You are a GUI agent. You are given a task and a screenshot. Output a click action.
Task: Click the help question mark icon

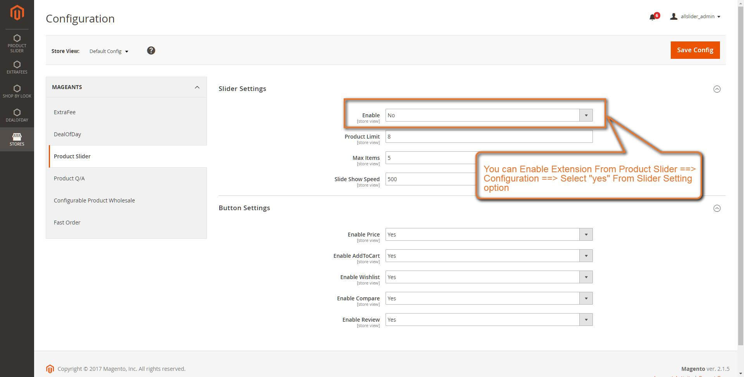(151, 50)
